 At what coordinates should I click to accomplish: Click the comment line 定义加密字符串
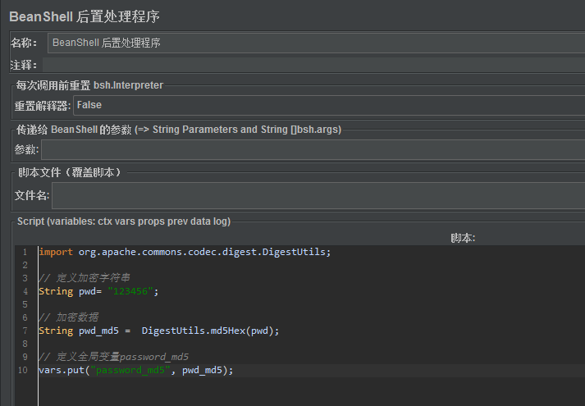pyautogui.click(x=85, y=278)
